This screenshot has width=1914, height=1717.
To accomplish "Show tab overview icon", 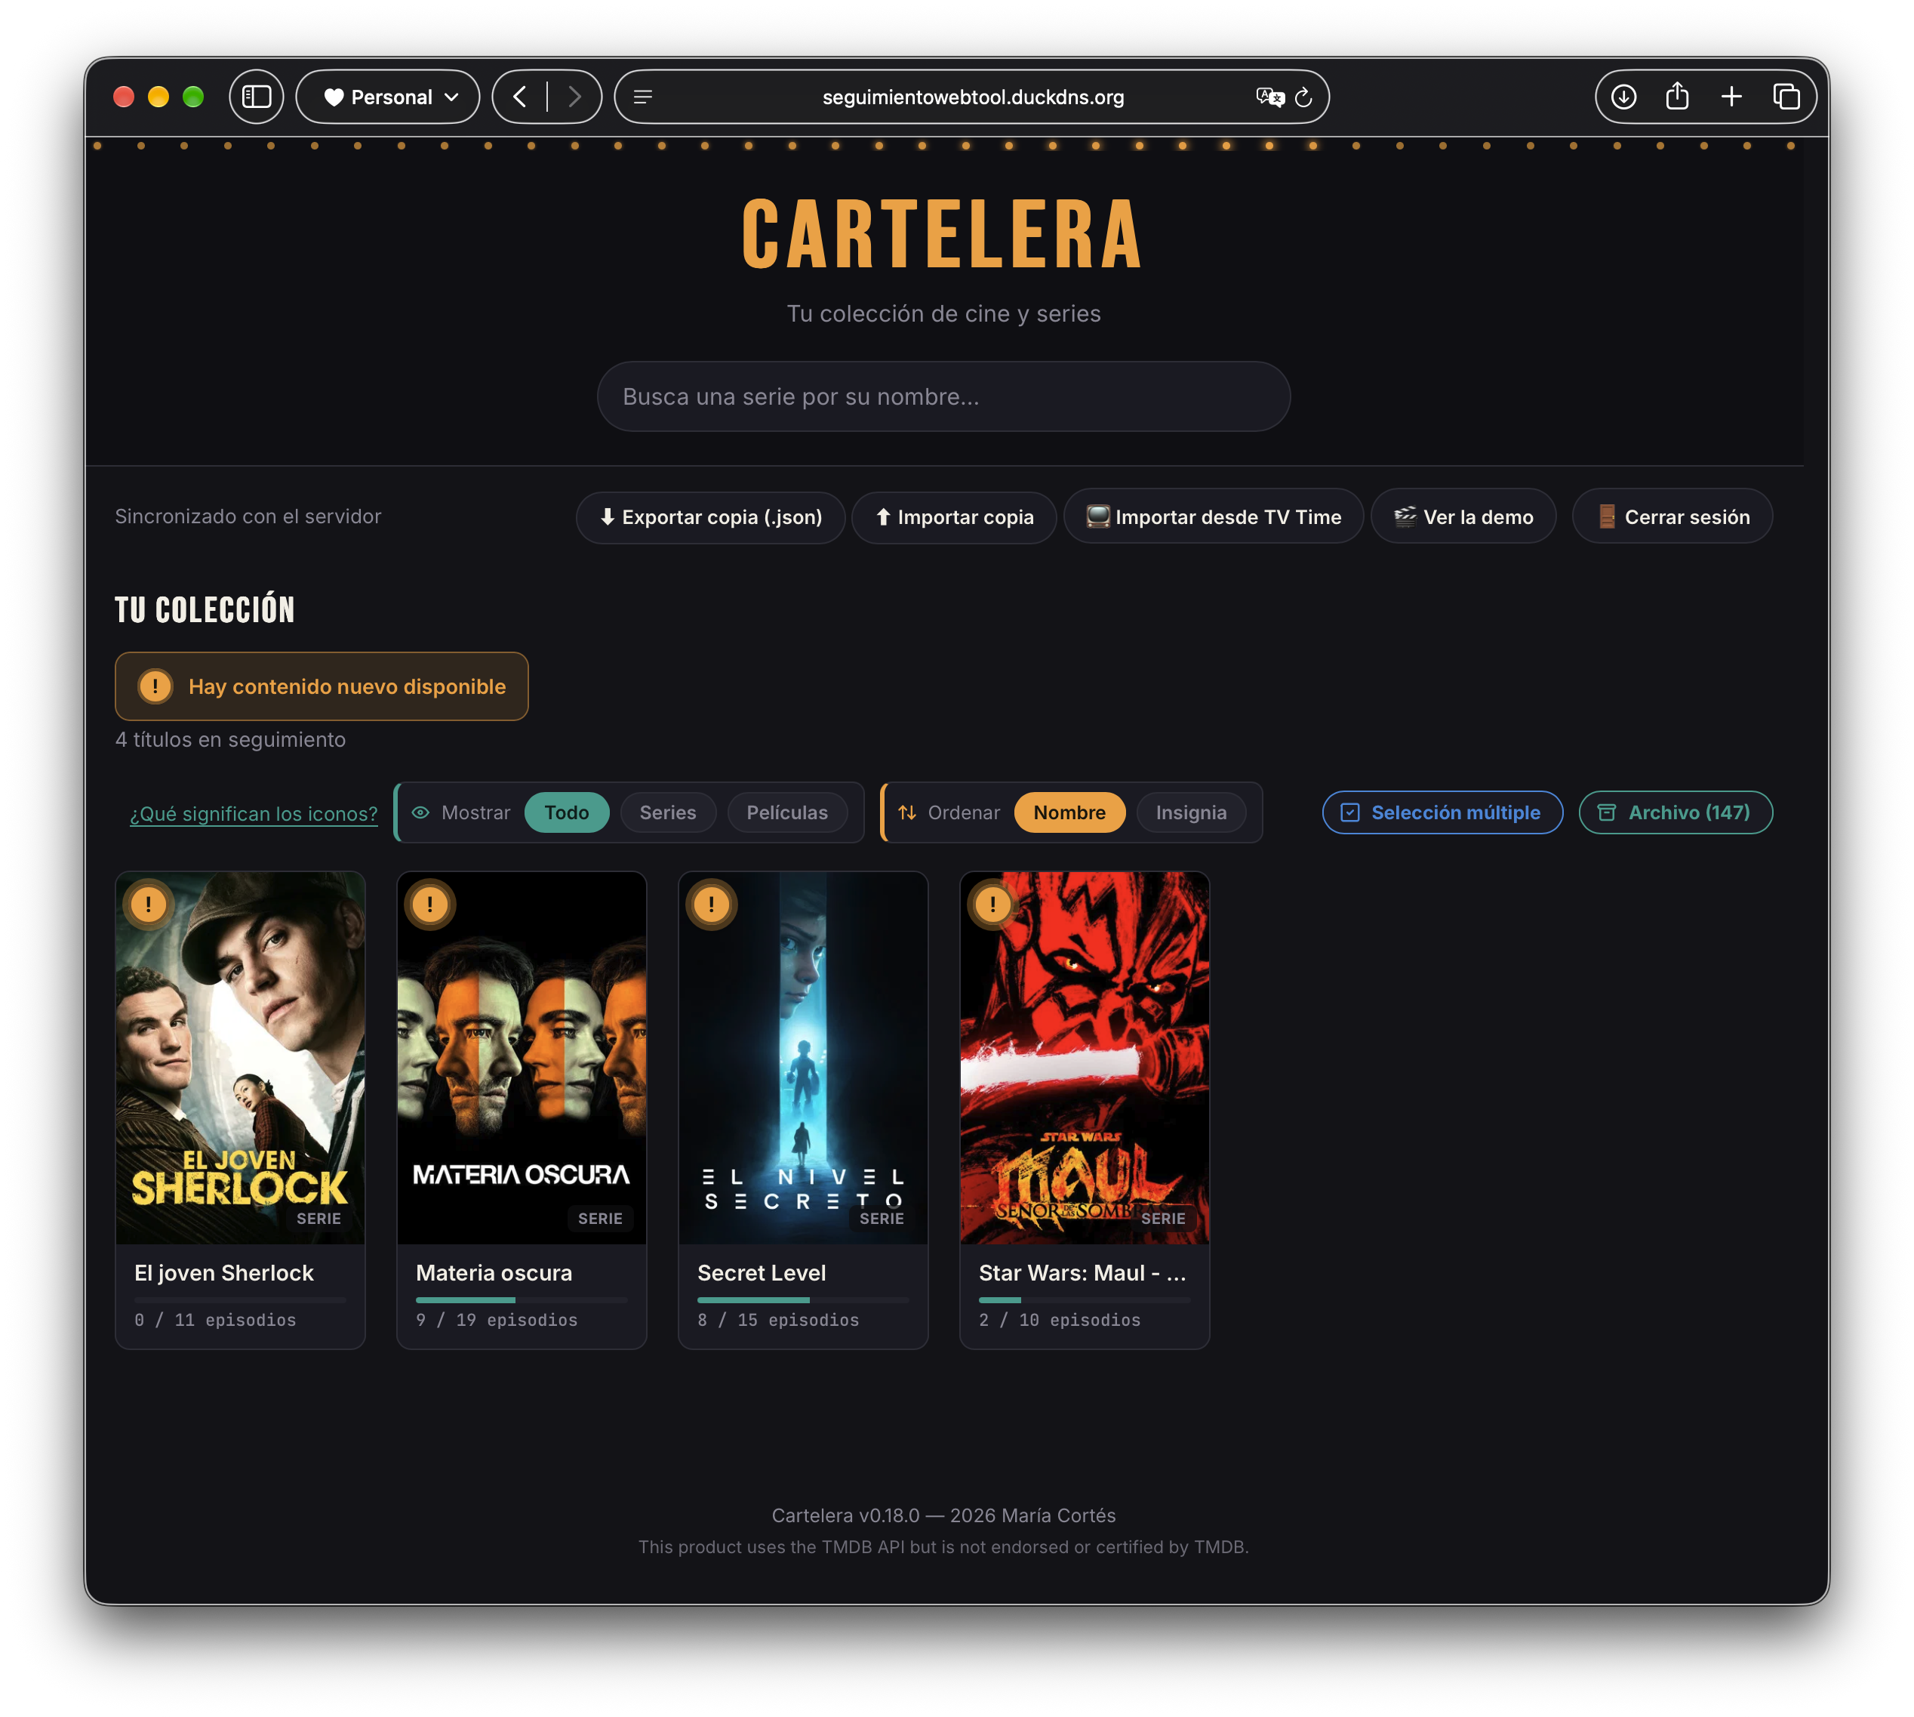I will coord(1786,97).
